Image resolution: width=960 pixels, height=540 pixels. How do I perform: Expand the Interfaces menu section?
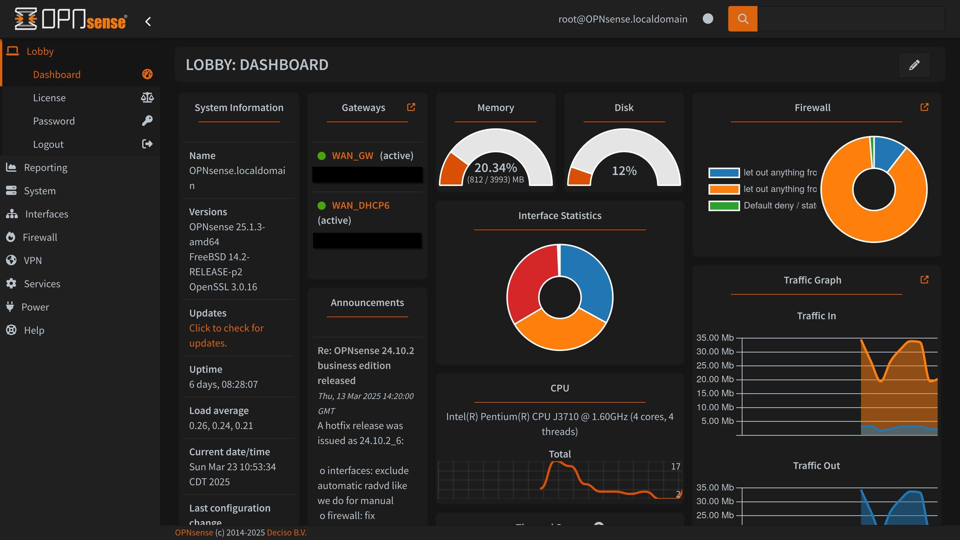click(x=46, y=214)
